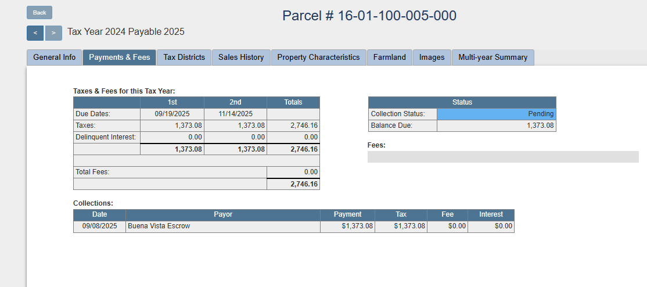
Task: Switch to the Tax Districts tab
Action: click(184, 58)
